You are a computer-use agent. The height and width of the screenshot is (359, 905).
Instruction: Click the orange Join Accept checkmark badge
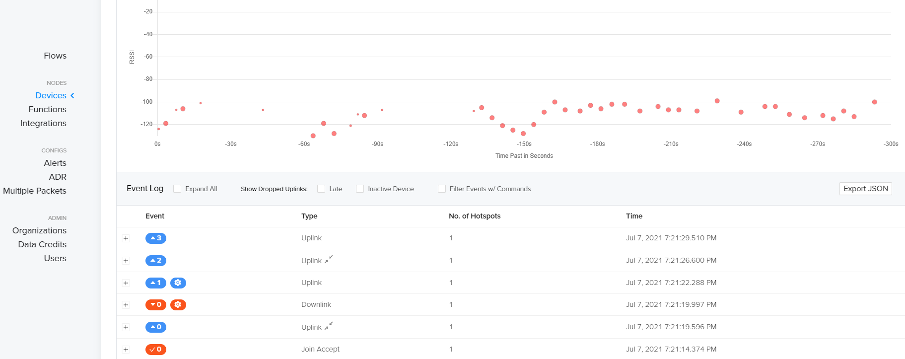point(155,350)
